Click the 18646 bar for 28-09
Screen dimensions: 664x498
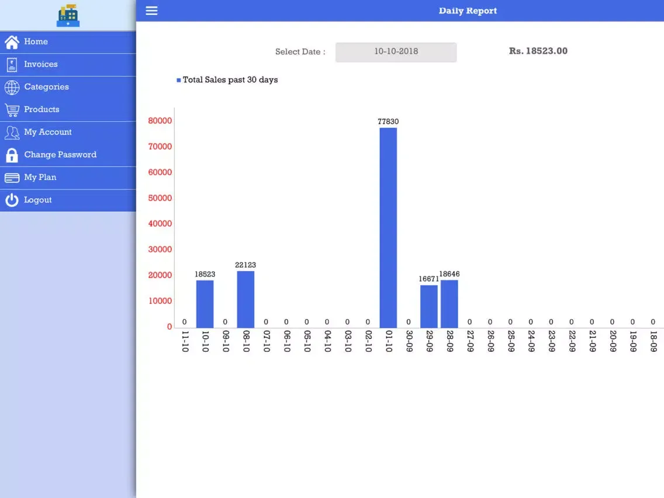(x=449, y=303)
